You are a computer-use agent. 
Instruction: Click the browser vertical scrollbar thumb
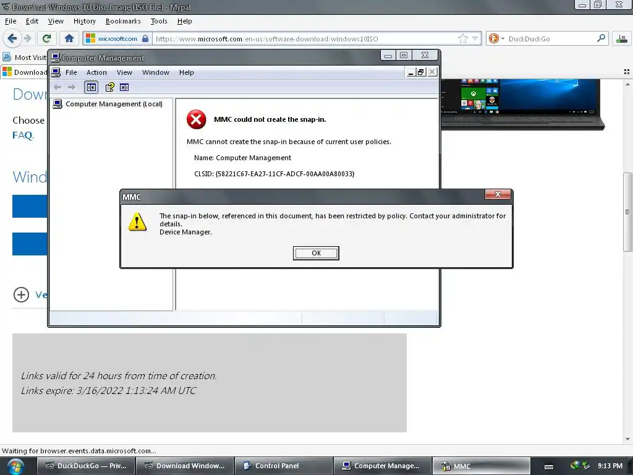click(x=627, y=212)
